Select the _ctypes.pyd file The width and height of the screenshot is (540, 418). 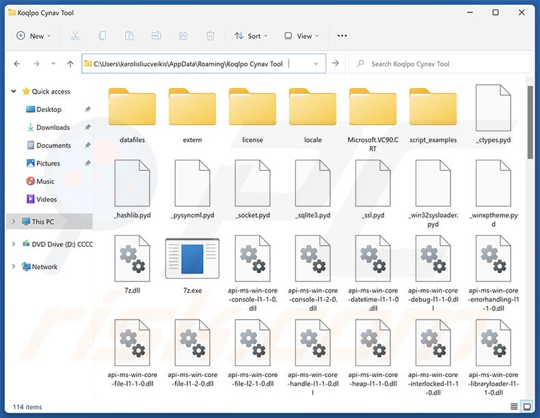(x=493, y=114)
